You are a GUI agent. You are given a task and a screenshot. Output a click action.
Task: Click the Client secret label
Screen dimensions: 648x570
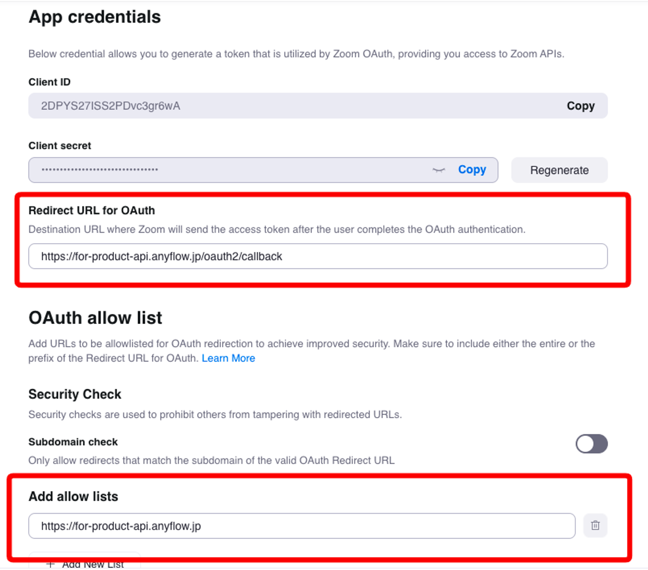pyautogui.click(x=60, y=146)
